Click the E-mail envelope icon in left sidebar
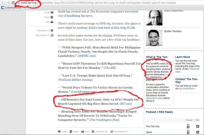 tap(52, 13)
